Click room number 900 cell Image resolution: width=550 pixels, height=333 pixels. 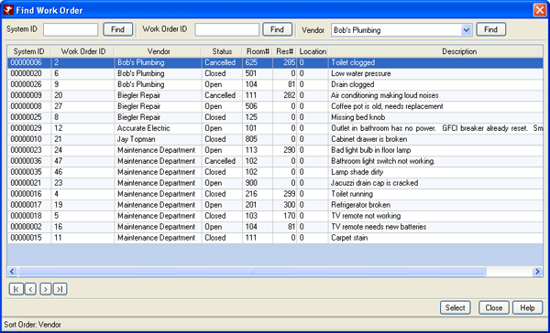(257, 183)
